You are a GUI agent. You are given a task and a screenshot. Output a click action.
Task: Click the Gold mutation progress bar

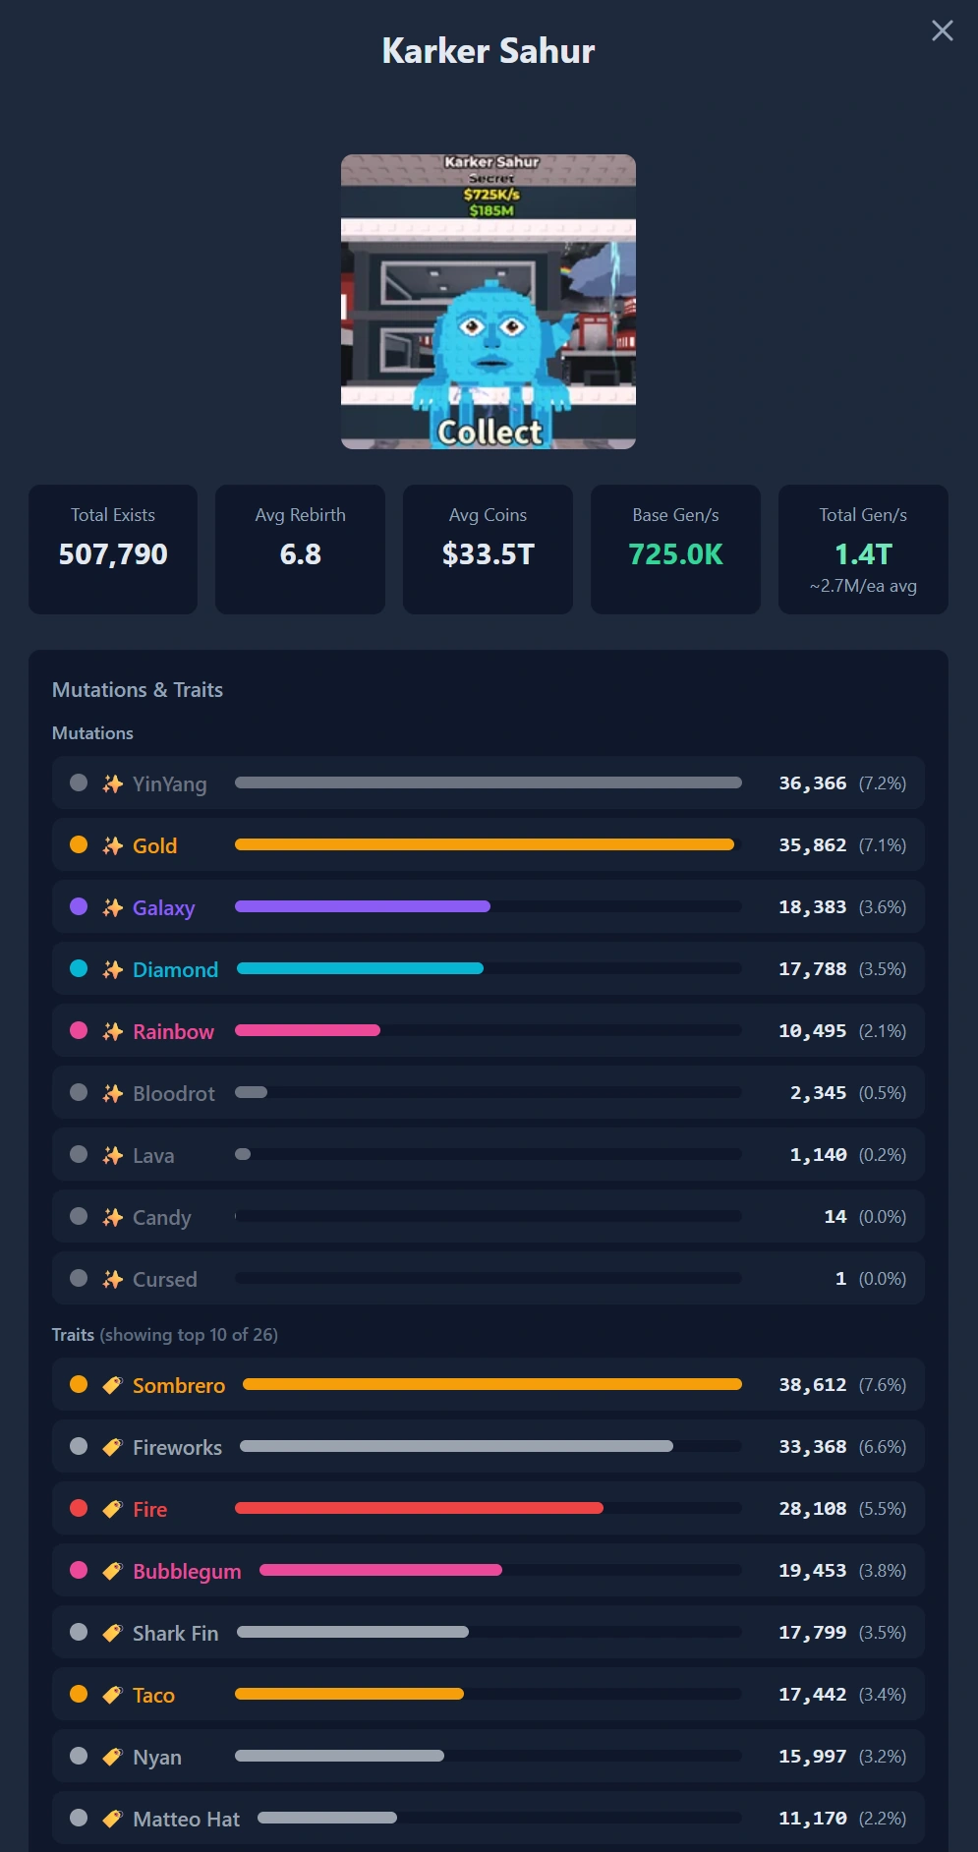(x=489, y=844)
